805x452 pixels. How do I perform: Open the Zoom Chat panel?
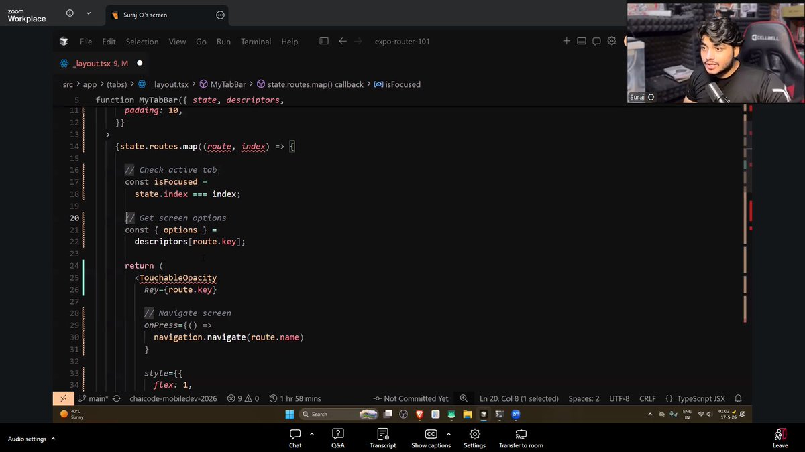[295, 439]
